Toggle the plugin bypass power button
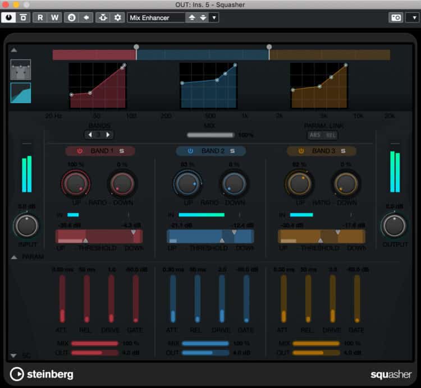421x388 pixels. coord(8,18)
